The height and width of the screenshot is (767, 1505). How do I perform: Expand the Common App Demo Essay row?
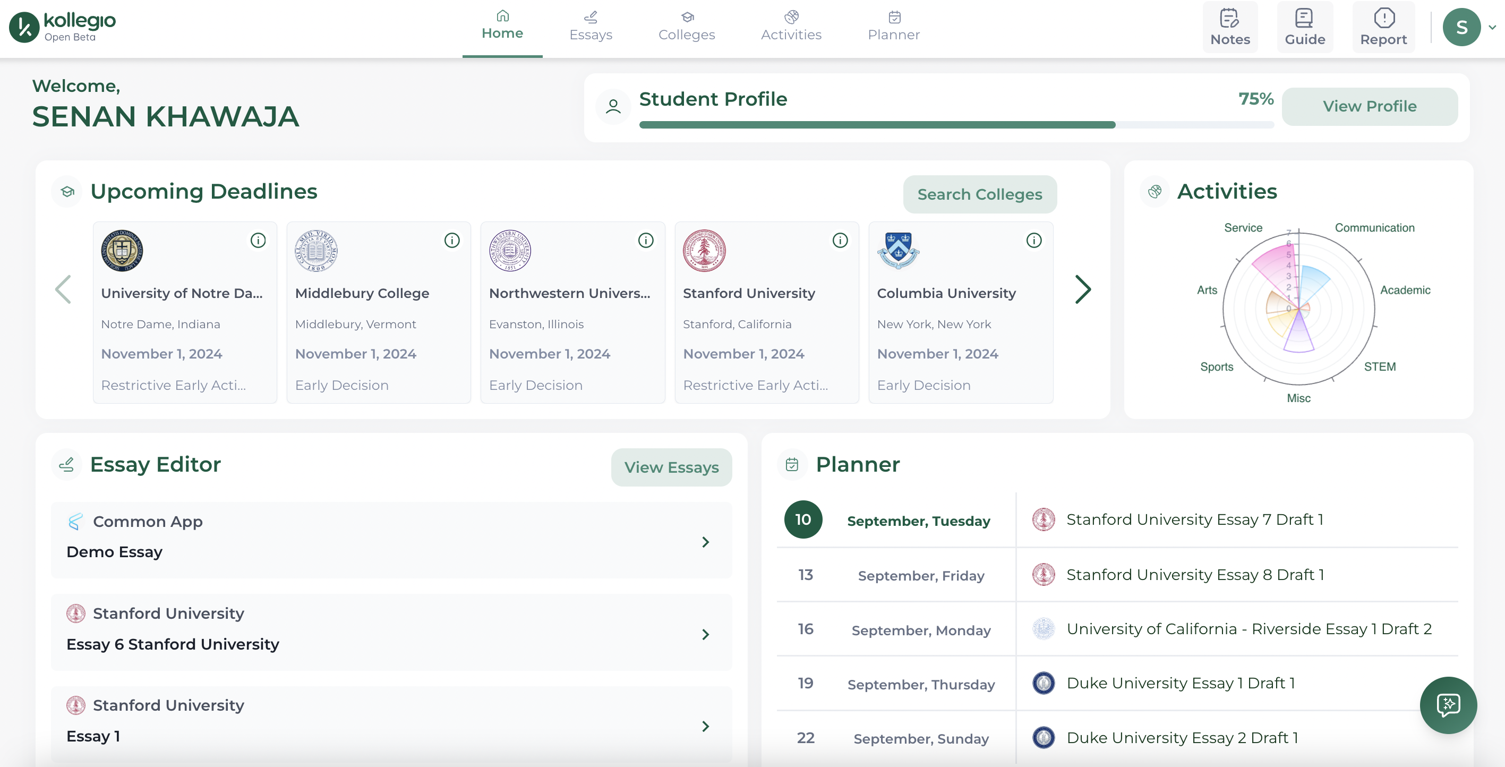[705, 541]
